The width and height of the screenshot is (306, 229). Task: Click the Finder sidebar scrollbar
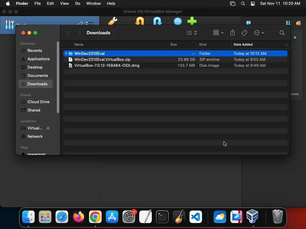(x=58, y=77)
